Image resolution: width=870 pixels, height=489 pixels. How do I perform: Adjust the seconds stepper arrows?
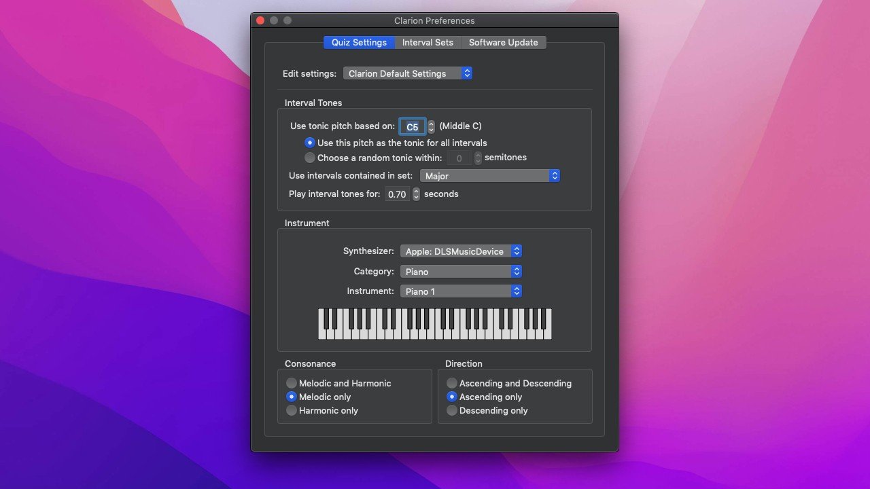point(417,194)
